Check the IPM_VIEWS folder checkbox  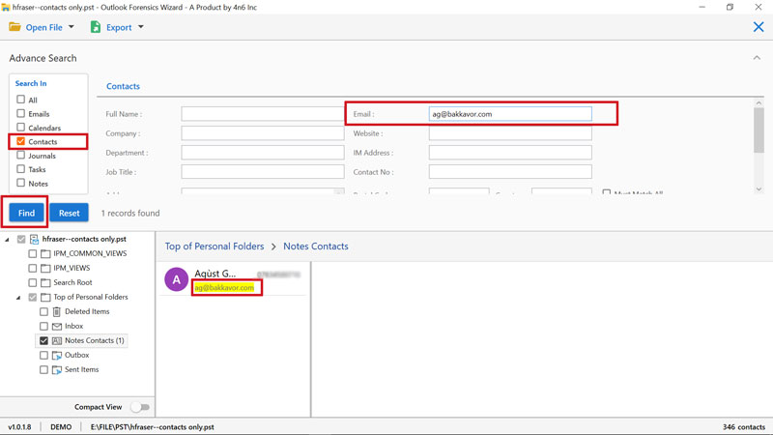point(33,269)
